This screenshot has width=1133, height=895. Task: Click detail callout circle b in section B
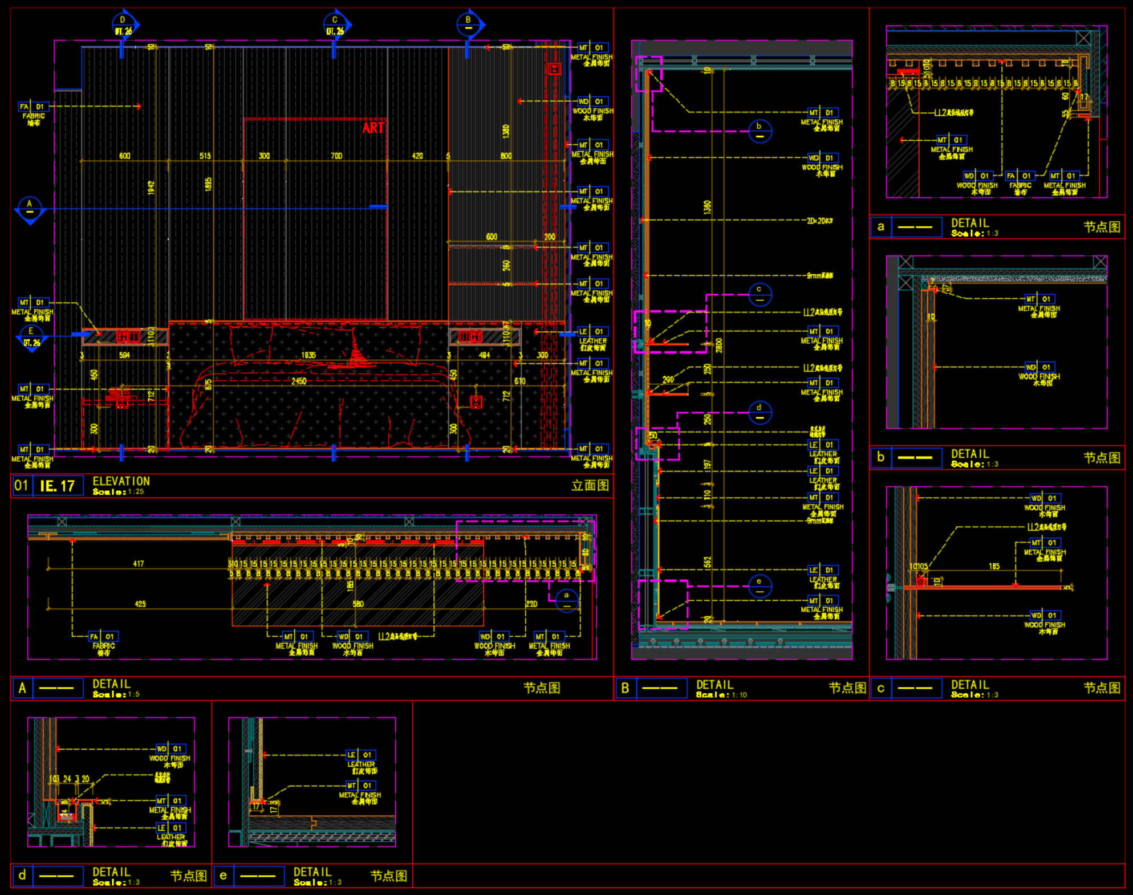[760, 131]
